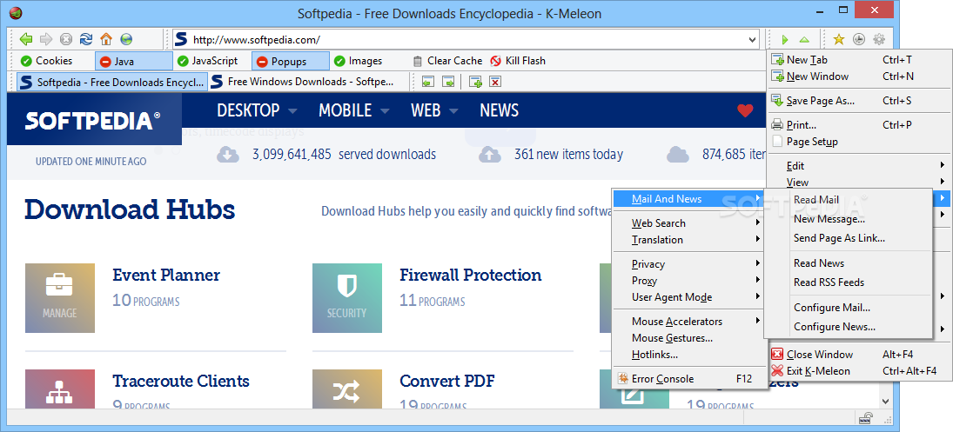Toggle the Images setting

pos(358,61)
